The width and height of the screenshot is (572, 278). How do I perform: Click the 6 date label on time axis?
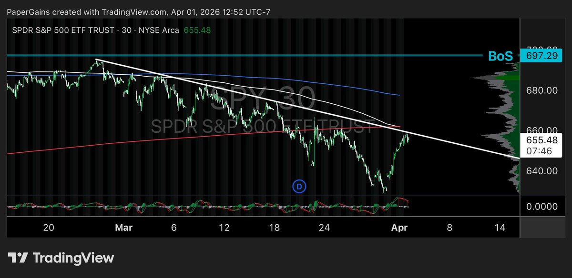pos(174,228)
